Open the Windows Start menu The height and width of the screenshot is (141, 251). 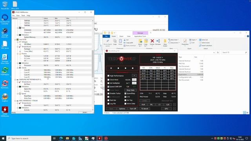click(x=3, y=138)
